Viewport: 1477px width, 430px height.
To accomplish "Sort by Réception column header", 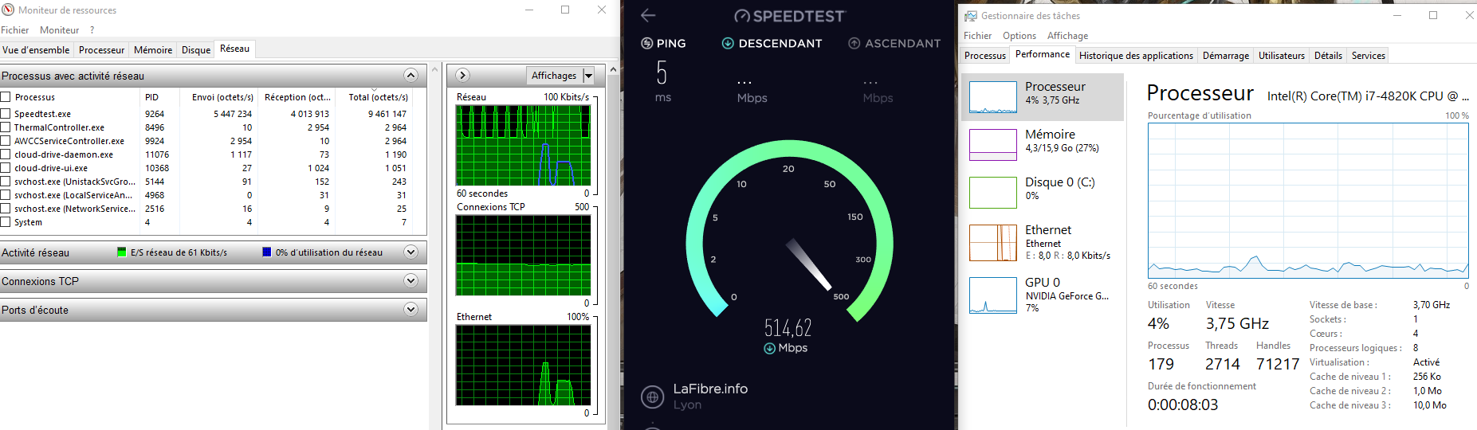I will click(x=296, y=97).
